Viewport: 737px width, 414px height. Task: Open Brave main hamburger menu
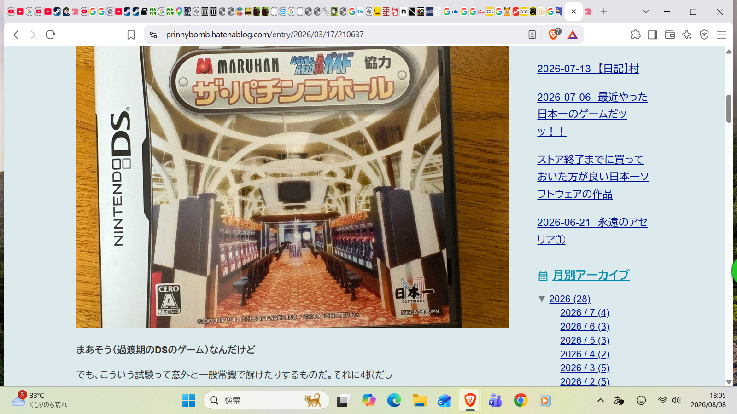721,34
